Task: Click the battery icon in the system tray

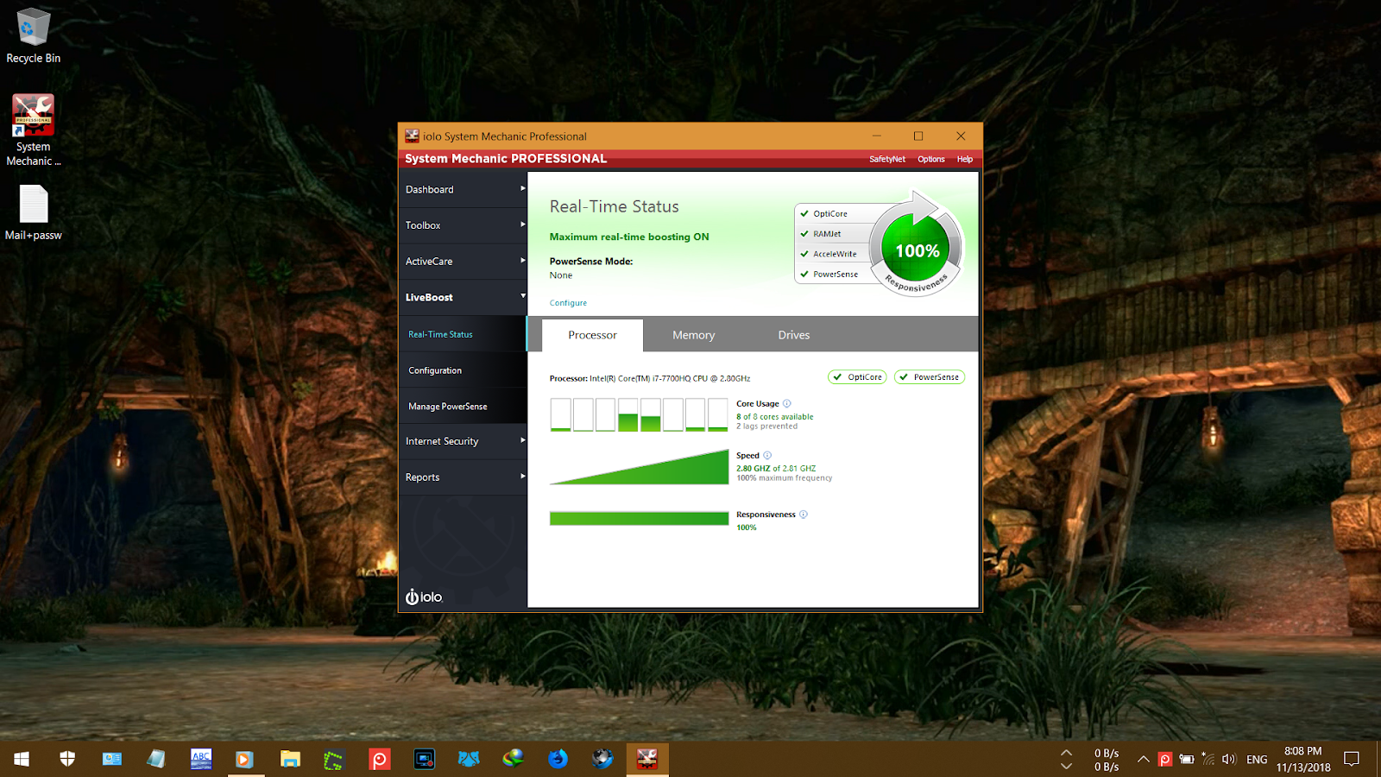Action: (1187, 760)
